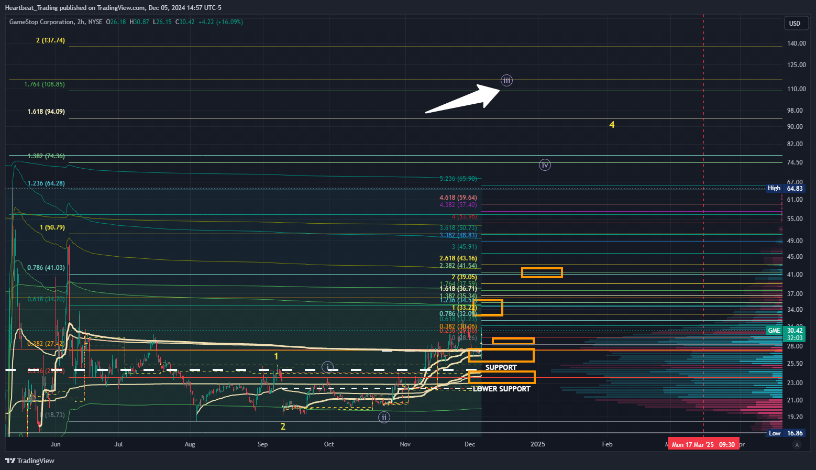816x470 pixels.
Task: Click the 74.50 price axis label
Action: 795,162
